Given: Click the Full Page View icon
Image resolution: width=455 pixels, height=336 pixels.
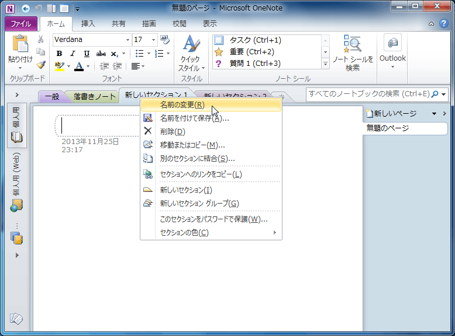Looking at the screenshot, I should (64, 9).
